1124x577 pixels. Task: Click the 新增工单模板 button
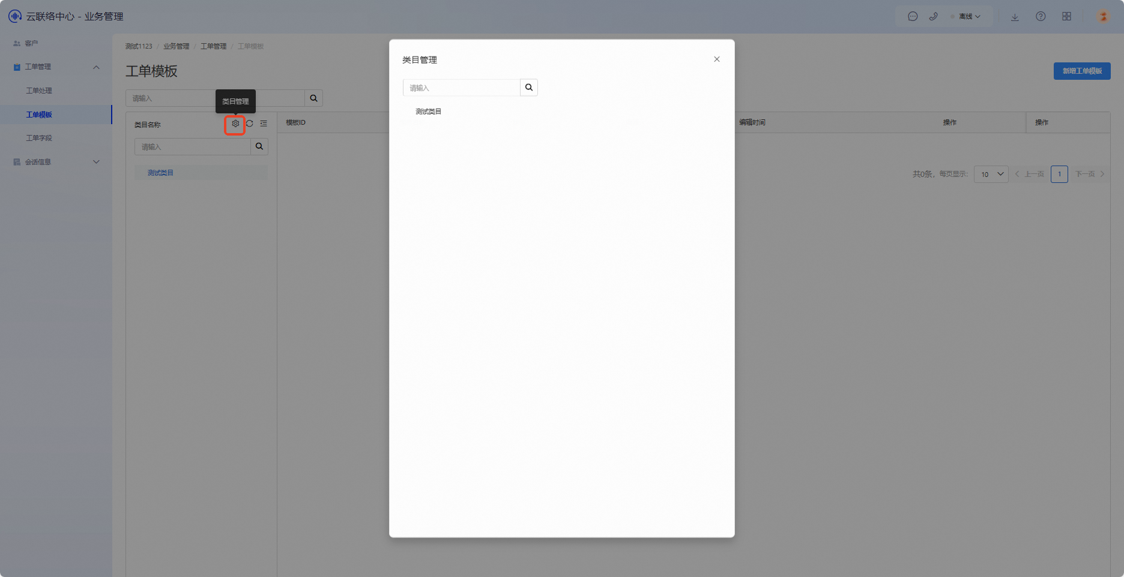[1082, 71]
